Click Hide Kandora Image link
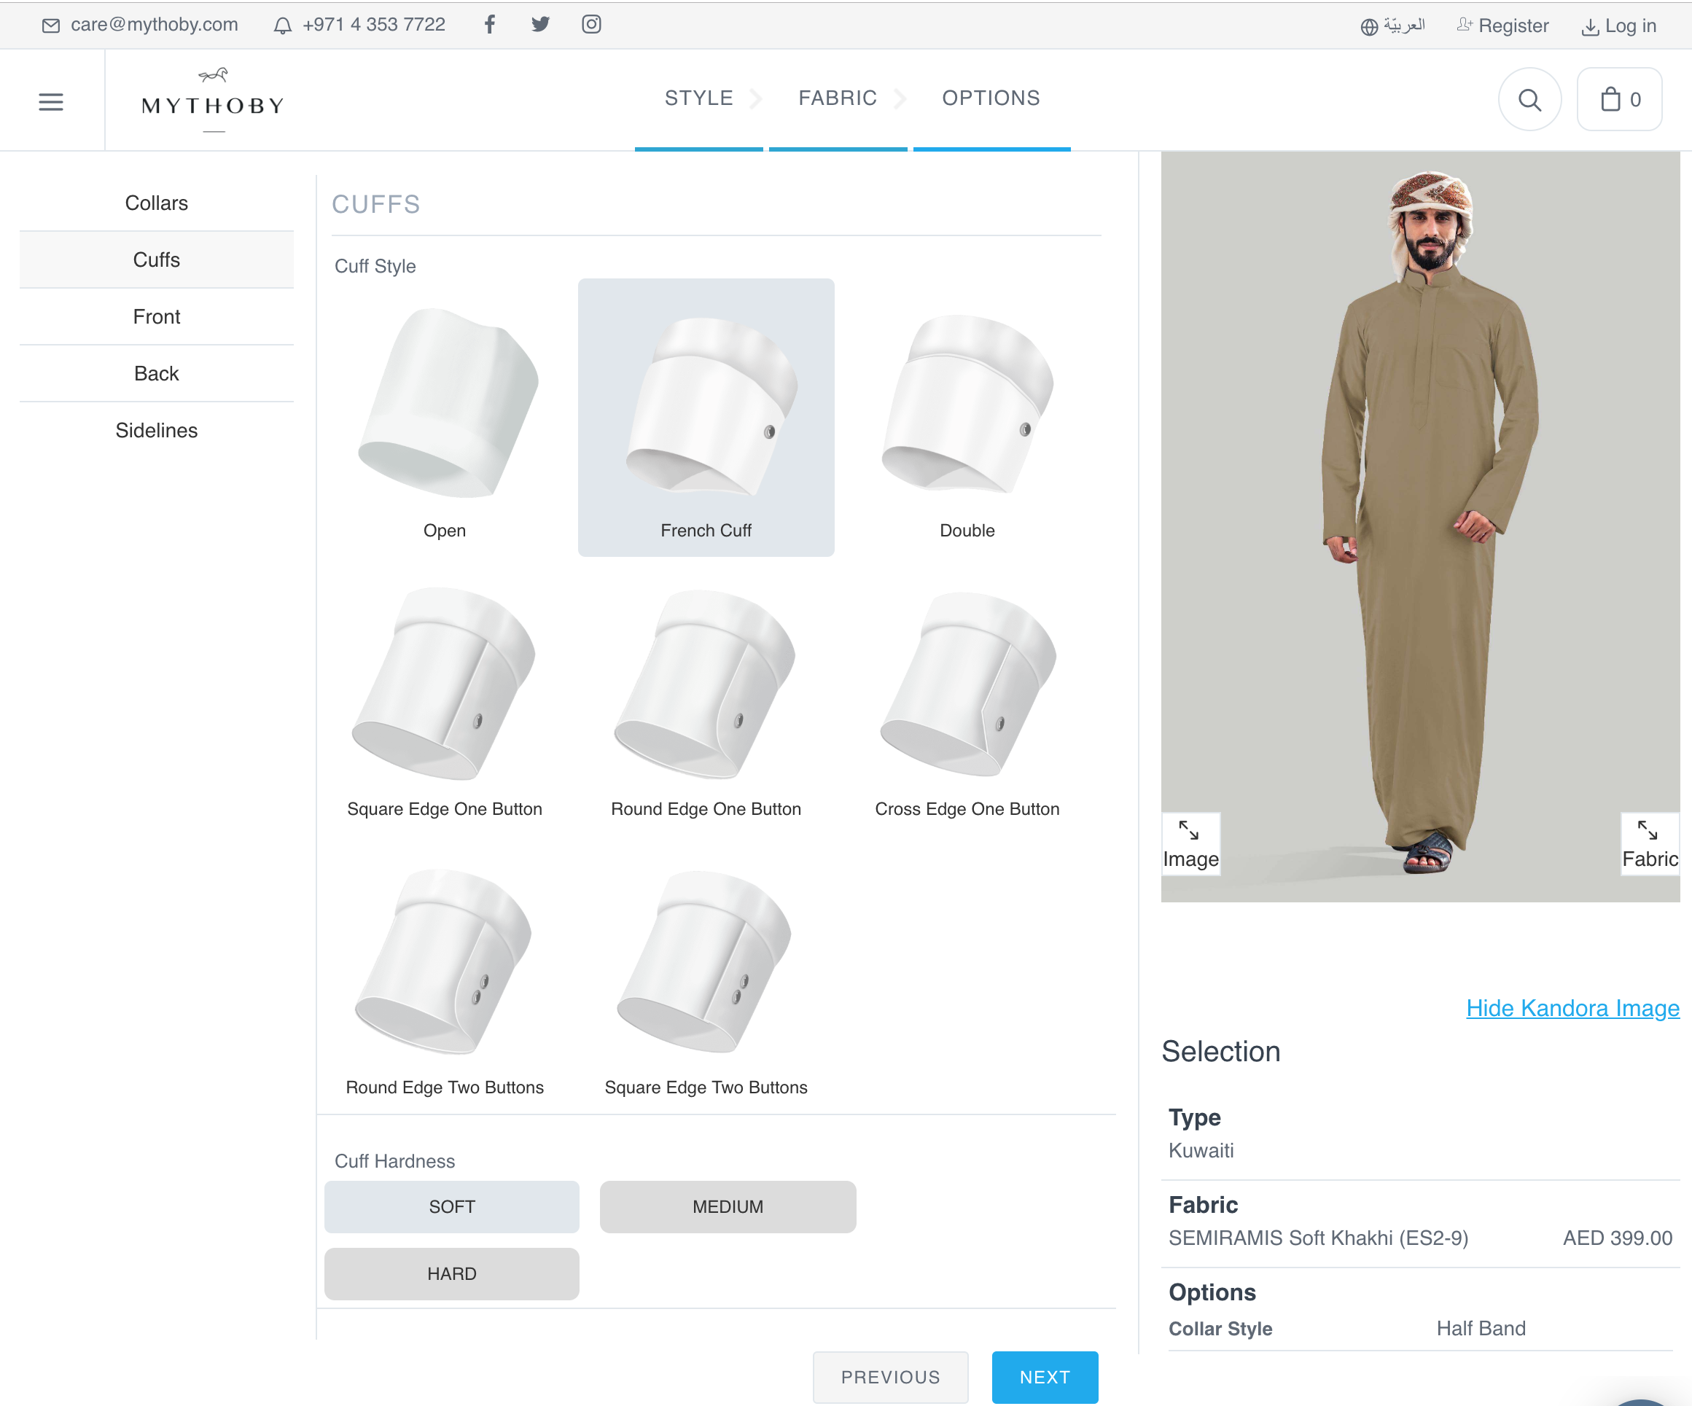This screenshot has width=1692, height=1406. [x=1572, y=1008]
